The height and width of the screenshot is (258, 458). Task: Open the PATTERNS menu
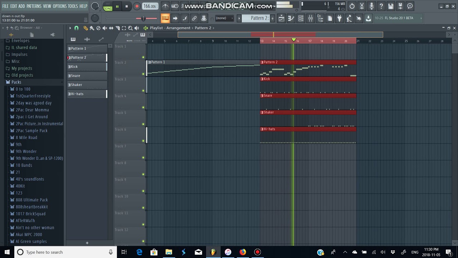point(34,6)
